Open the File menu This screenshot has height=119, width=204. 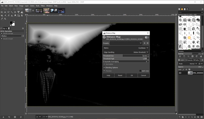(x=2, y=6)
